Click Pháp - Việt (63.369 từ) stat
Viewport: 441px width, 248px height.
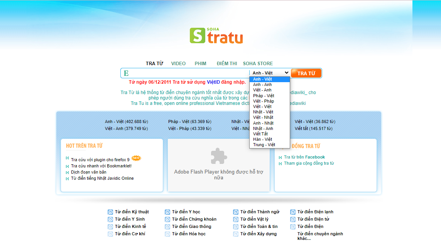tap(189, 122)
